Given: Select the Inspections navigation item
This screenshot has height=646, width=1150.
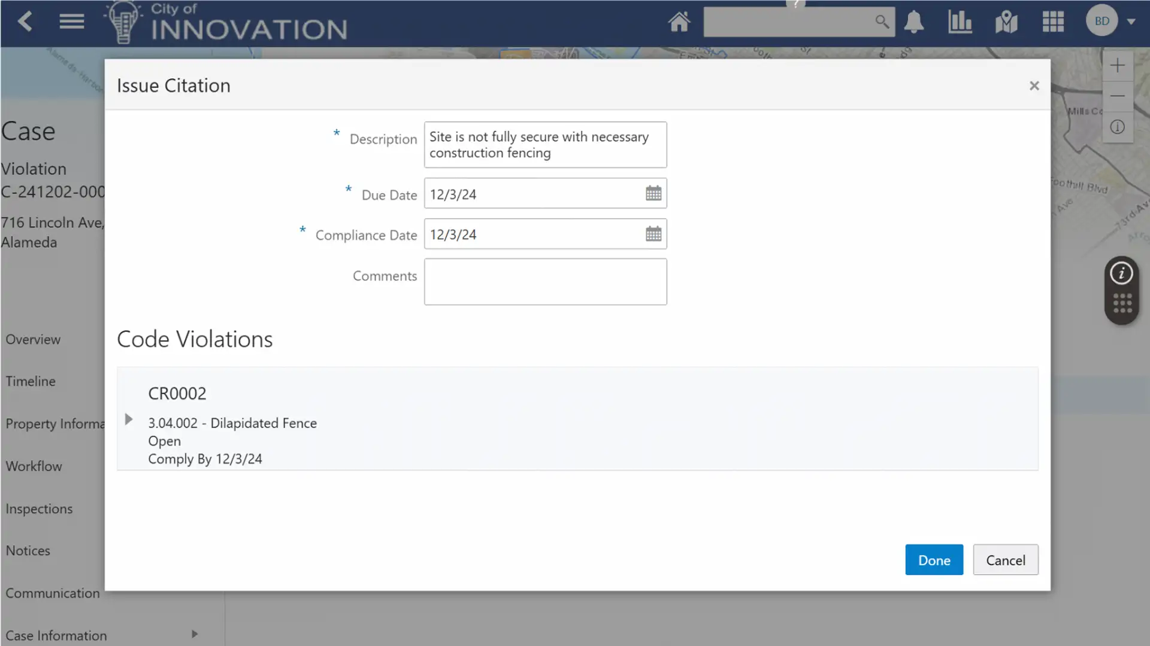Looking at the screenshot, I should click(39, 509).
